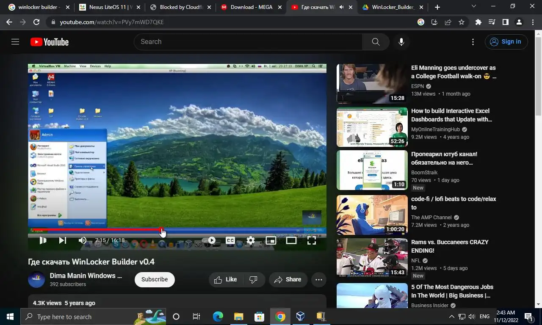Toggle closed captions CC button

click(x=230, y=240)
